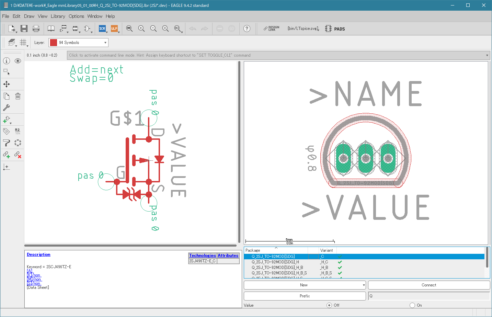Viewport: 492px width, 317px height.
Task: Open the Description link
Action: click(x=38, y=254)
